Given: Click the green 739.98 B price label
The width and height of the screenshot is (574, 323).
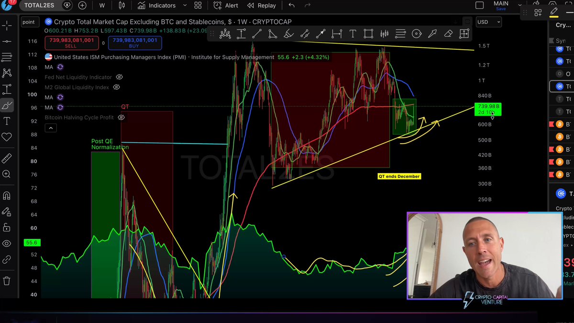Looking at the screenshot, I should tap(487, 109).
